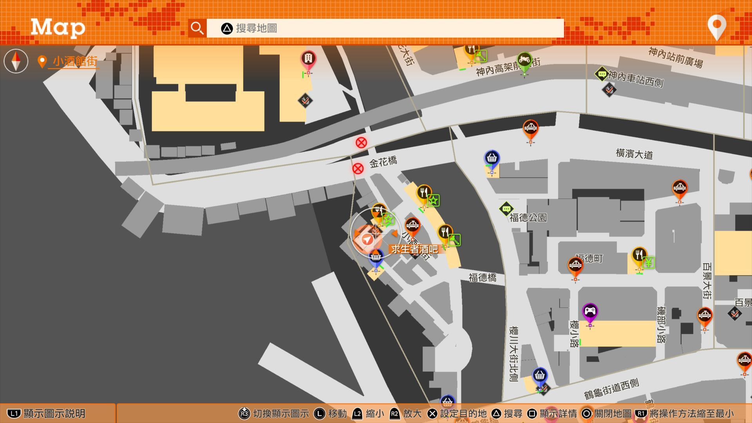Click the chat bubble marker at 福德公園
The image size is (752, 423).
coord(506,209)
